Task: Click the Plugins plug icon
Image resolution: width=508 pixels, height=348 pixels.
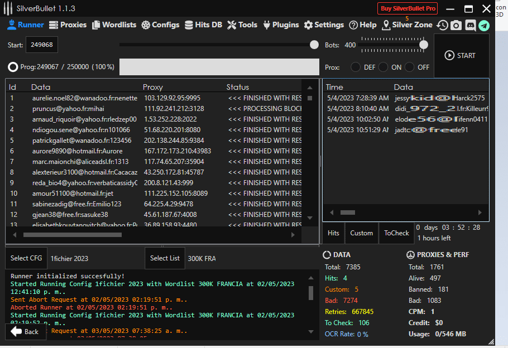Action: pyautogui.click(x=266, y=25)
